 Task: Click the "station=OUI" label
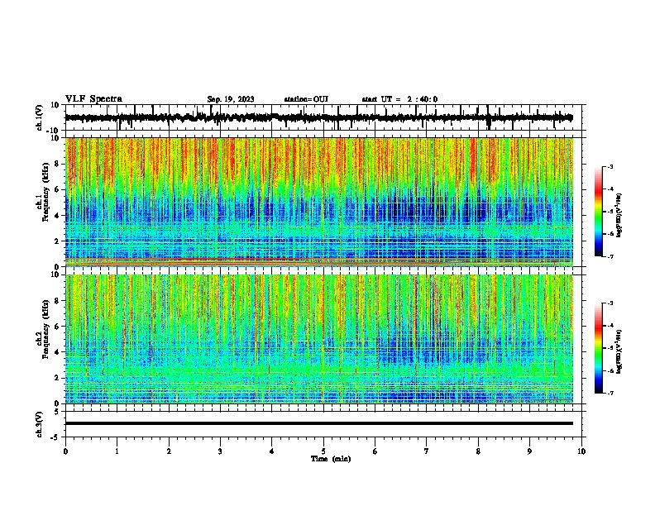tap(306, 99)
